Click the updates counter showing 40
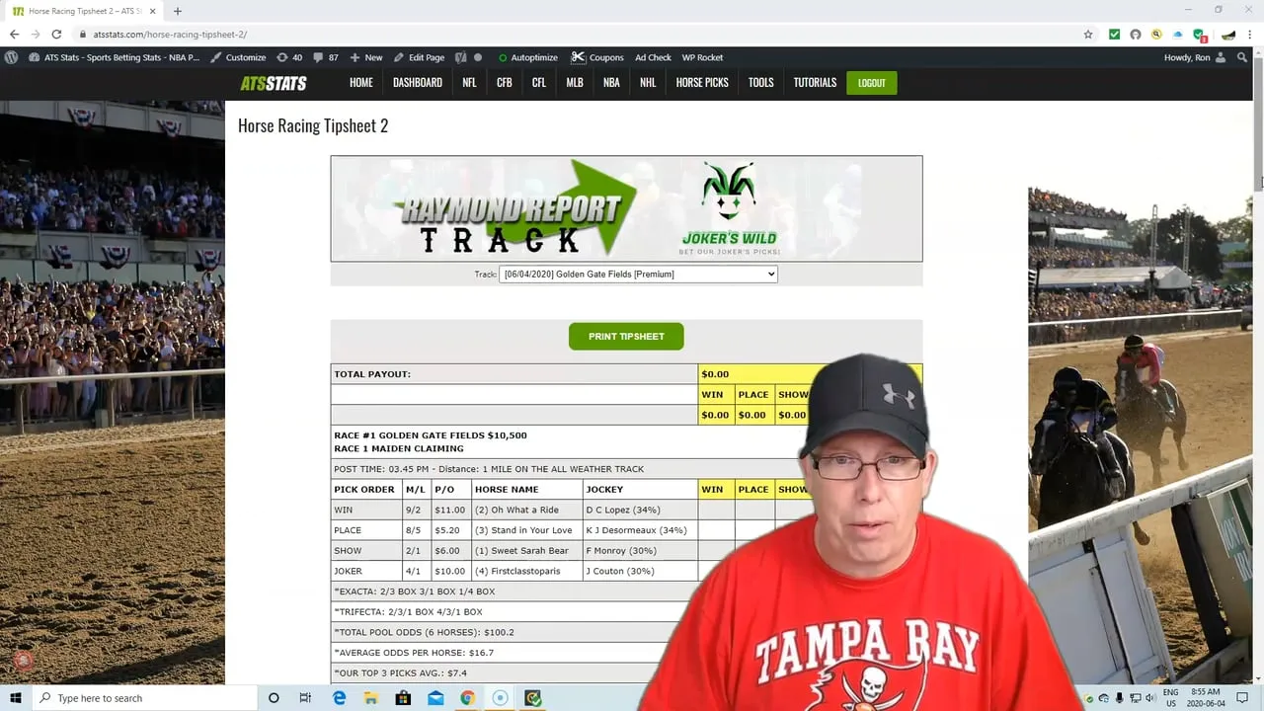The height and width of the screenshot is (711, 1264). pos(290,57)
